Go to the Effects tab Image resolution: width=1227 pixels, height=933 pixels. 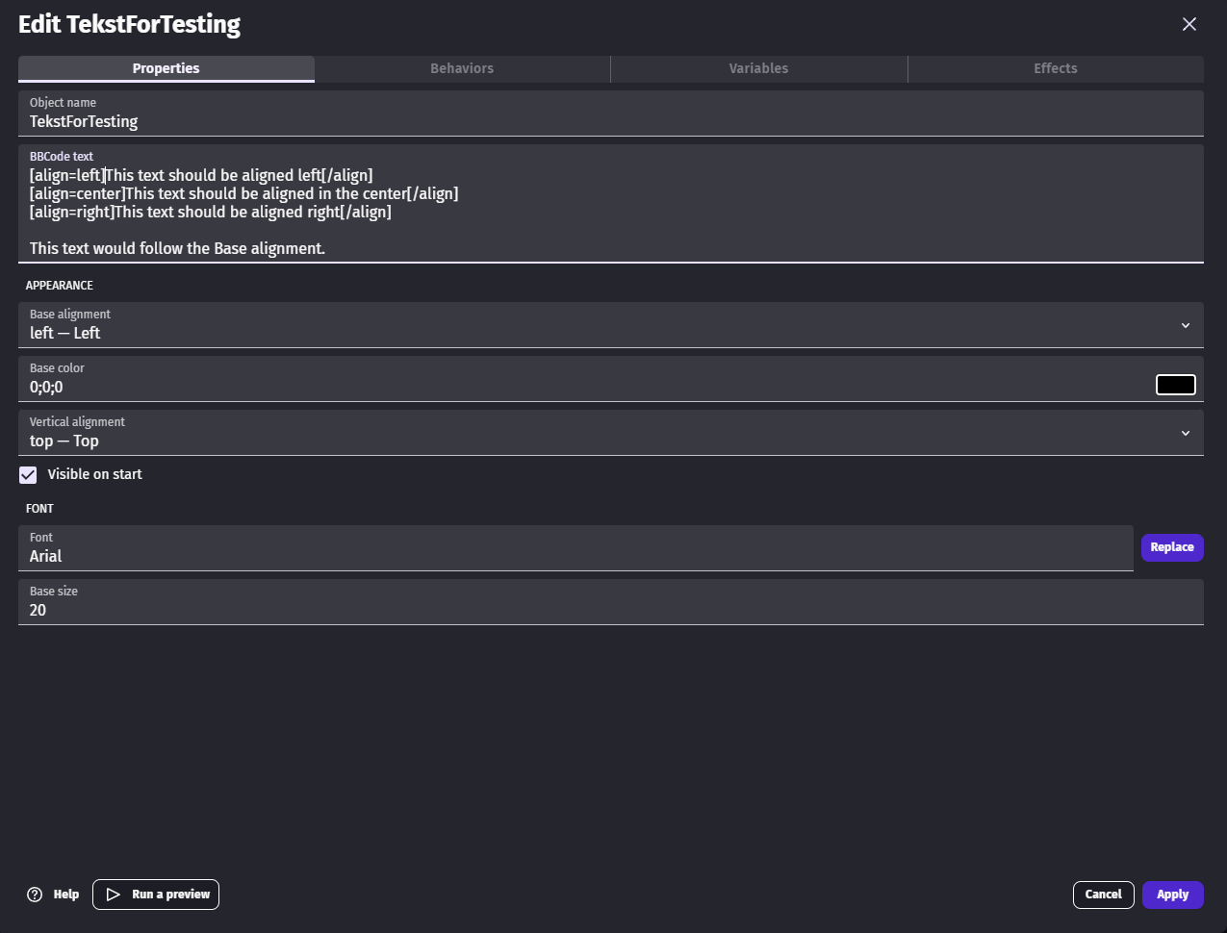pyautogui.click(x=1055, y=68)
